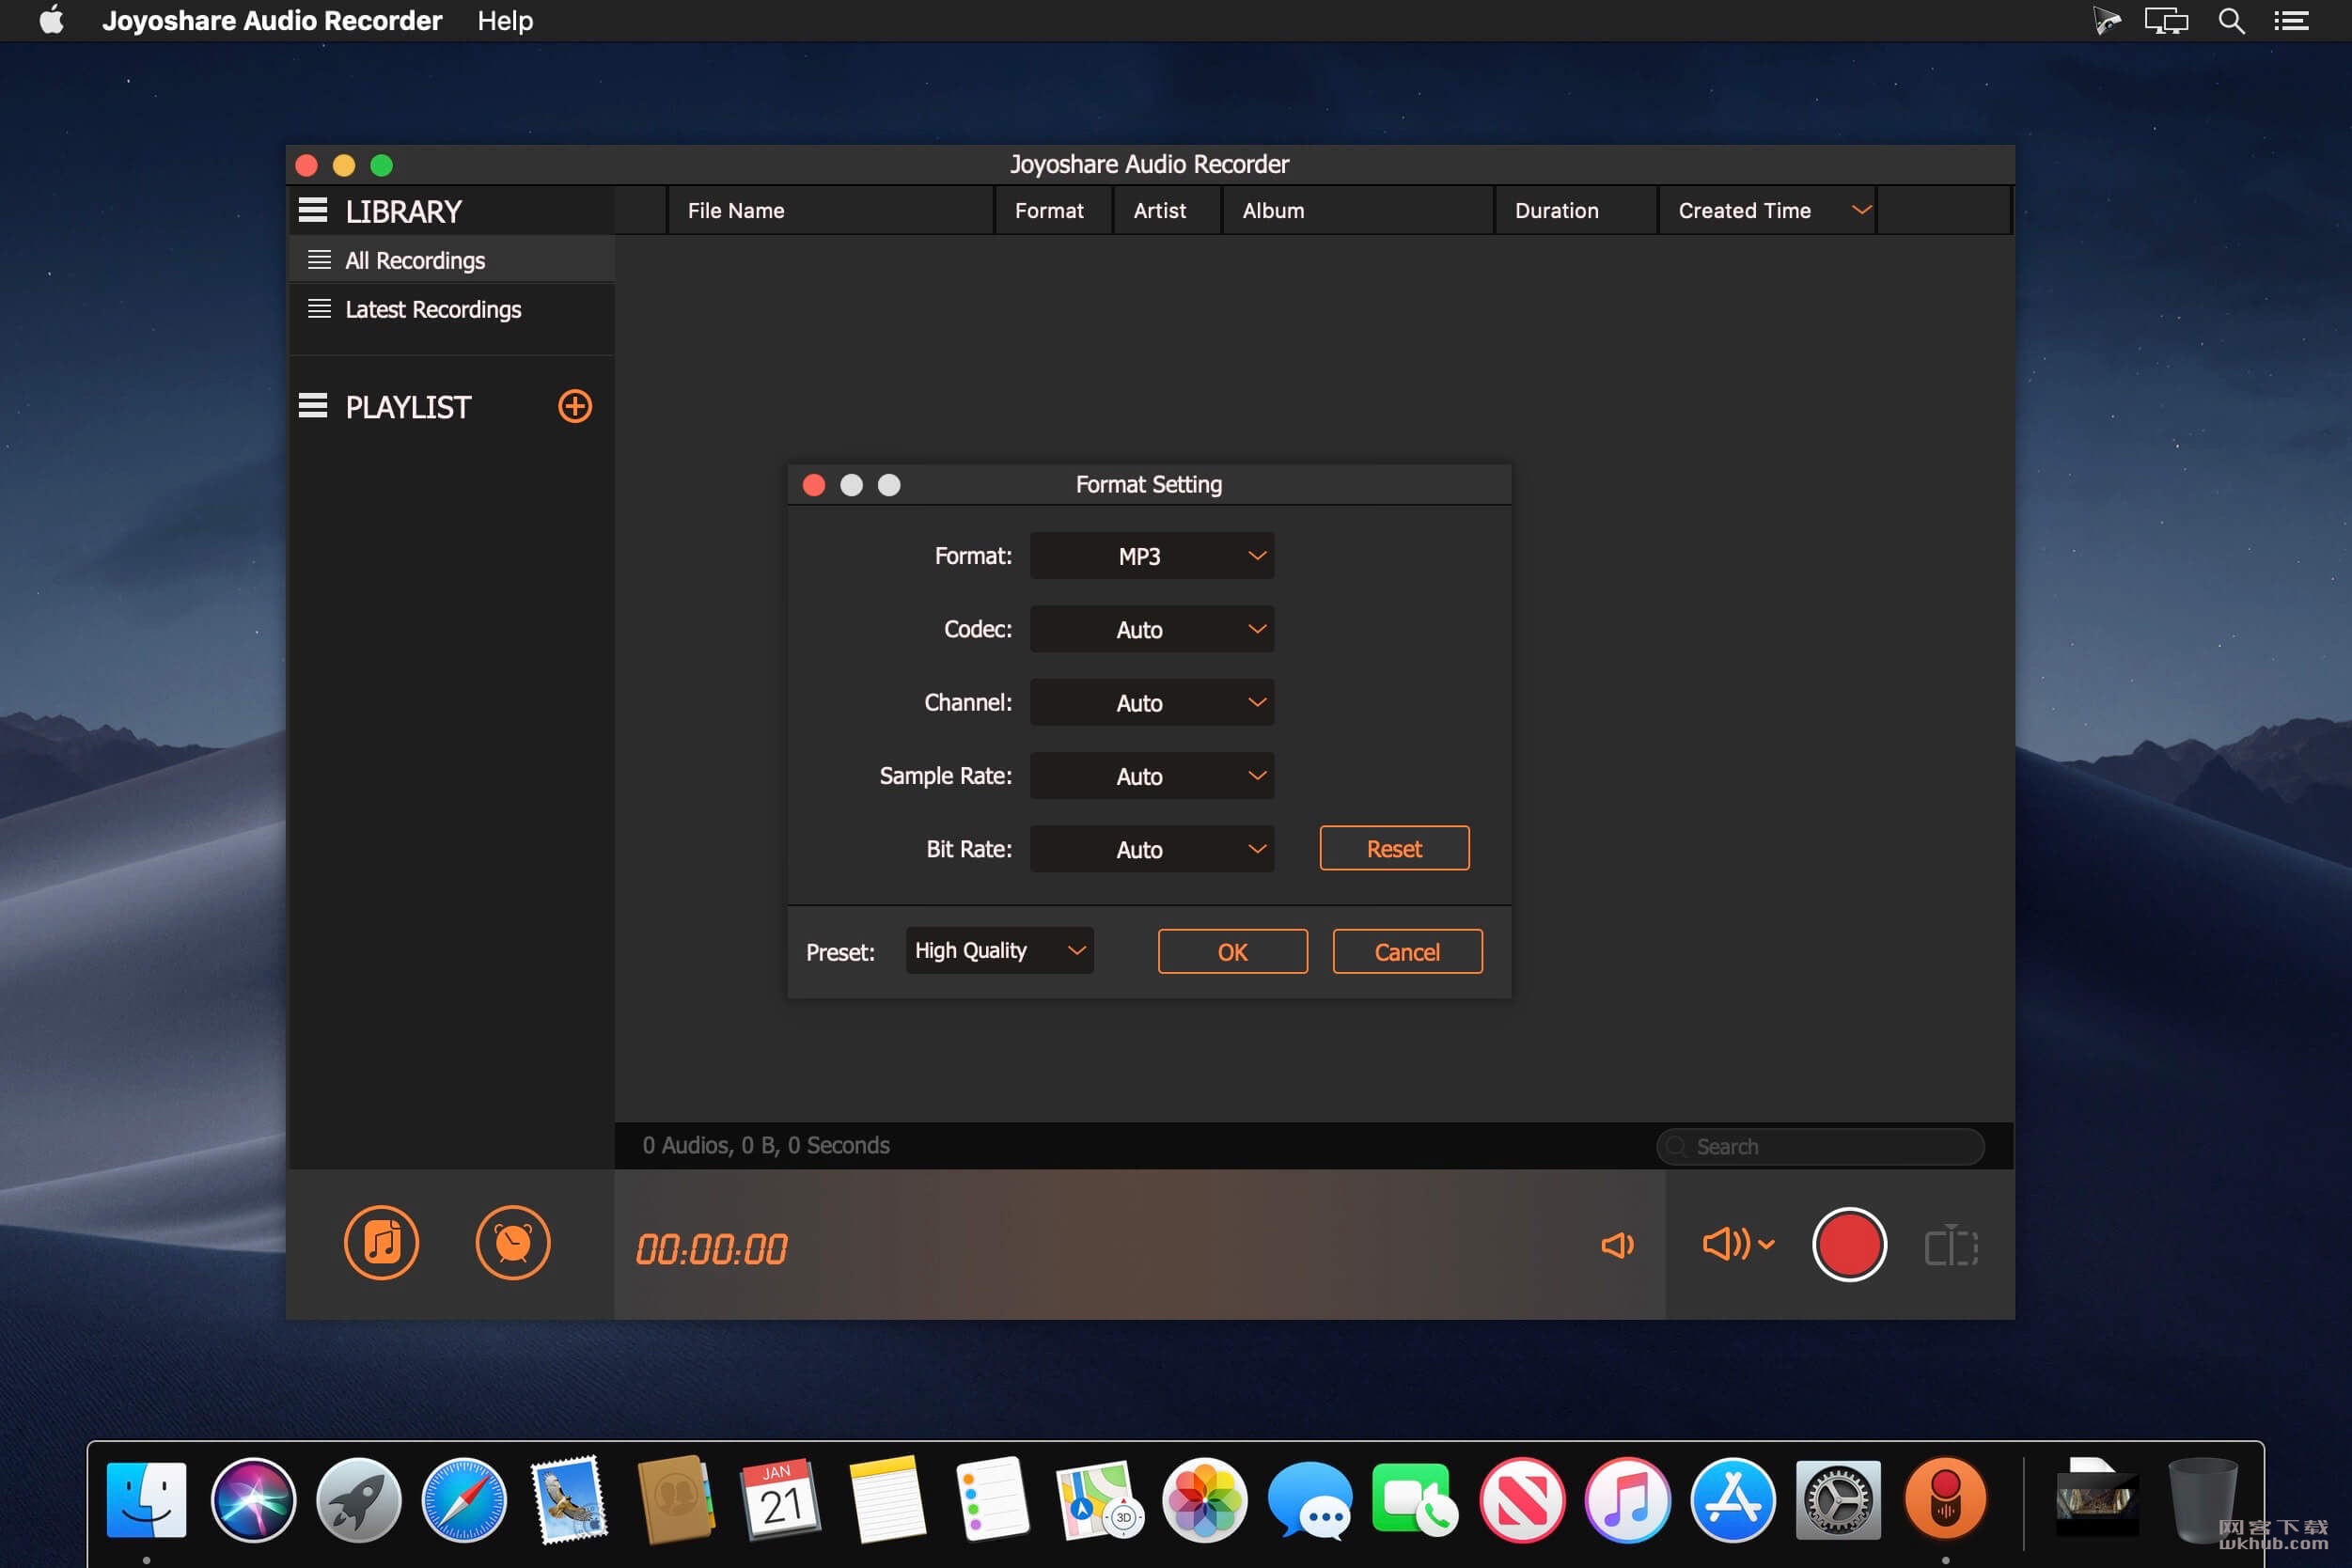Sort by Album column header

(x=1357, y=210)
